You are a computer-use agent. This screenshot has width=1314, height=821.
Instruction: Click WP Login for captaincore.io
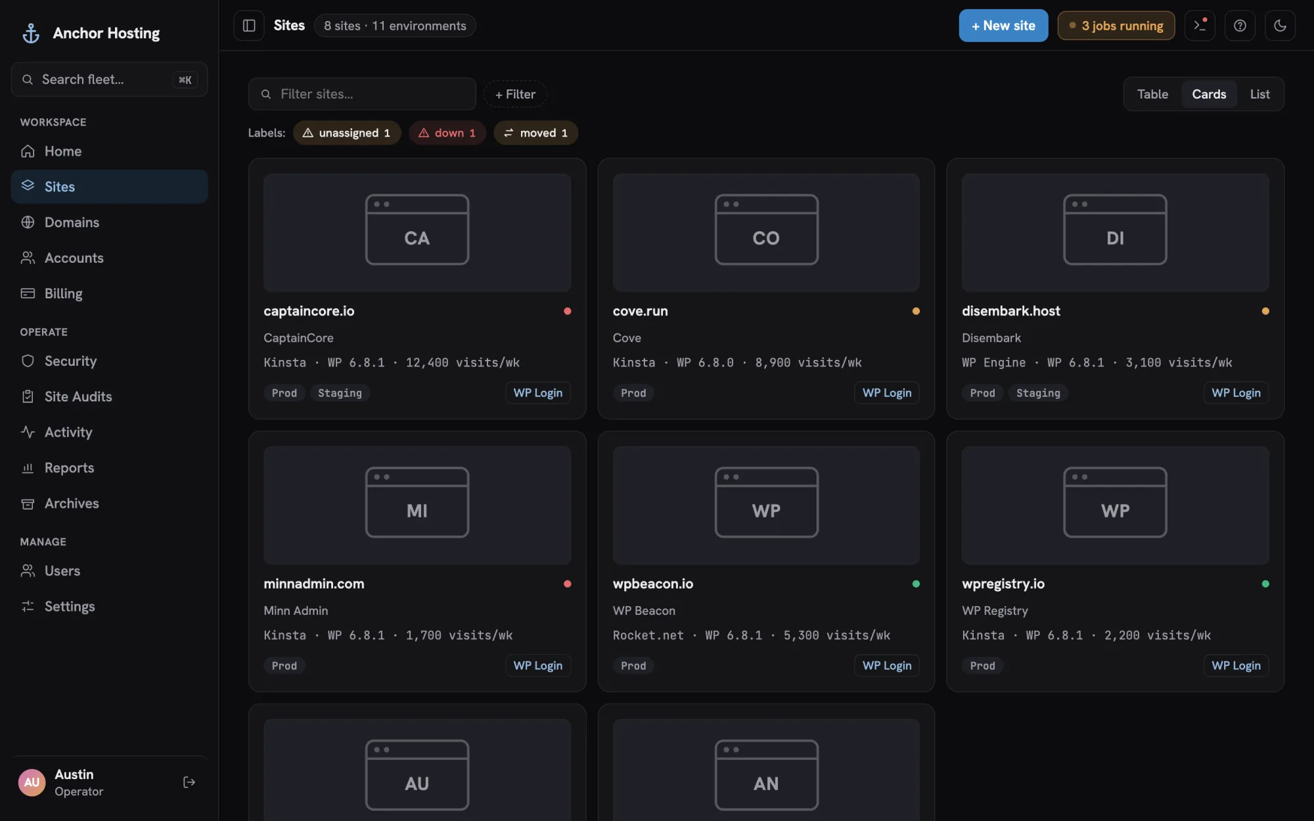click(x=538, y=393)
